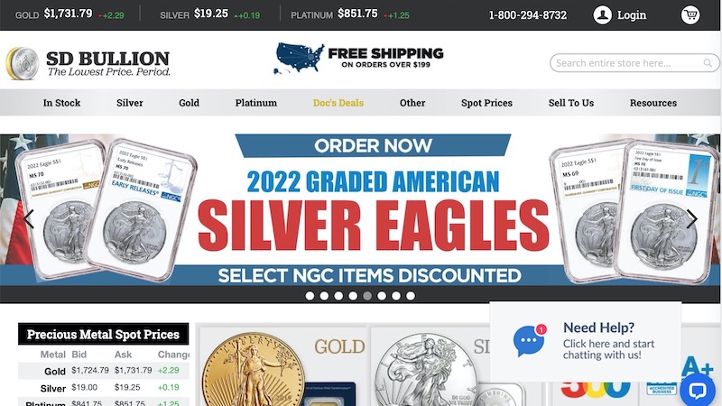Image resolution: width=722 pixels, height=406 pixels.
Task: Select the last carousel dot
Action: 411,296
